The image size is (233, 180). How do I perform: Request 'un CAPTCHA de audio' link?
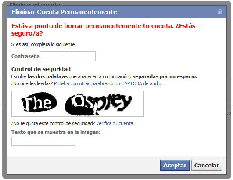point(138,83)
